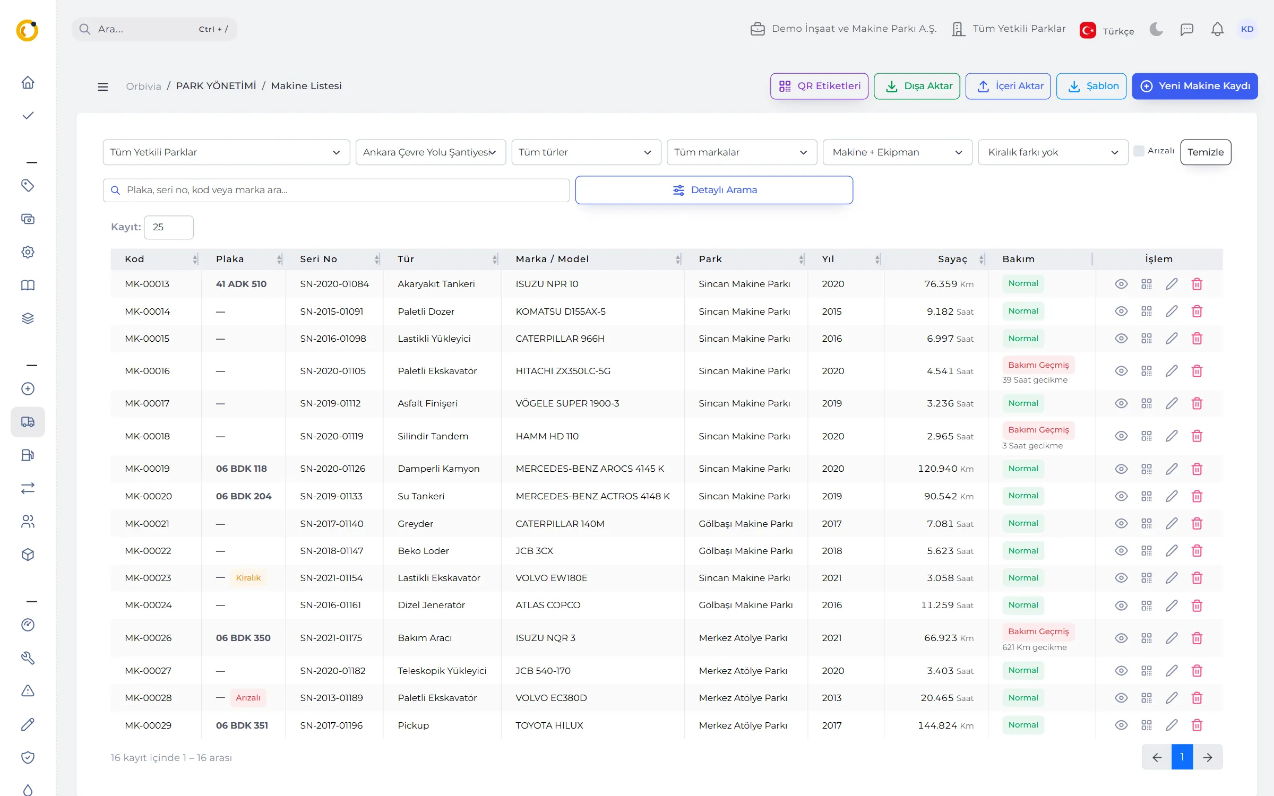Image resolution: width=1274 pixels, height=796 pixels.
Task: Go to next page arrow in pagination
Action: (1208, 757)
